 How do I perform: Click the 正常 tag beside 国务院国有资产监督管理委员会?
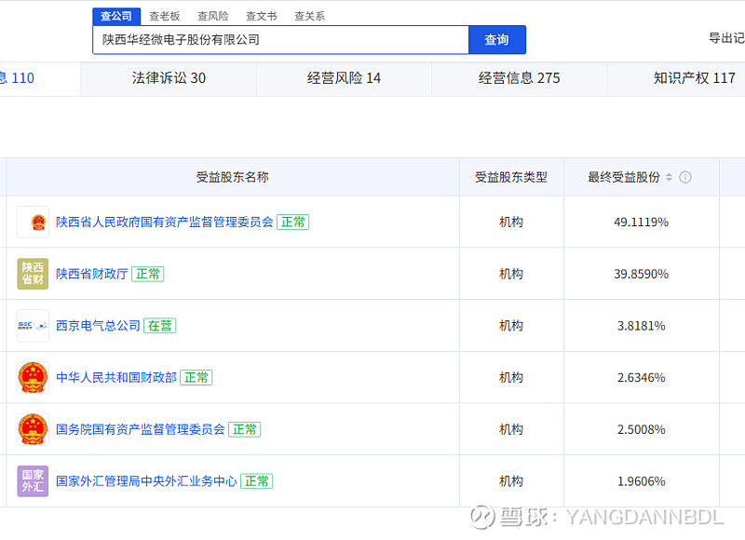pos(245,429)
